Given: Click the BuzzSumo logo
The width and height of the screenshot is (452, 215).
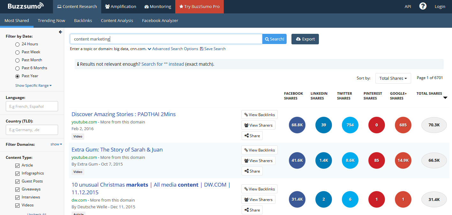Looking at the screenshot, I should click(26, 6).
